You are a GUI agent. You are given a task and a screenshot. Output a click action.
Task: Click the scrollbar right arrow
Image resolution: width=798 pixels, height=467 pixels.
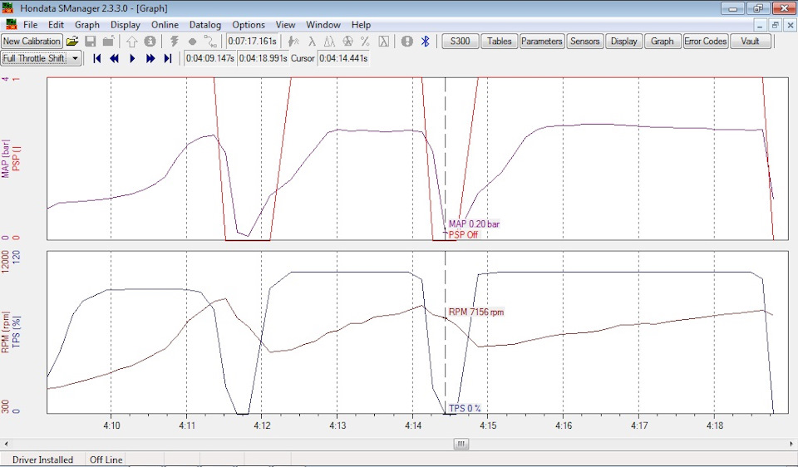tap(792, 444)
